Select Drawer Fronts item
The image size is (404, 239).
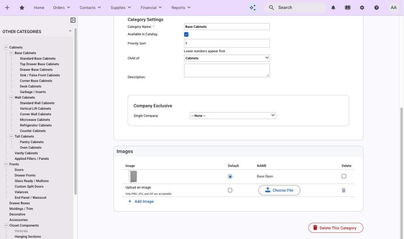[x=25, y=175]
